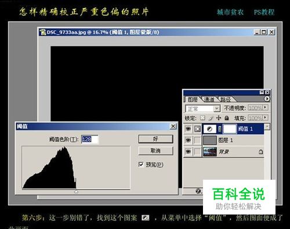290x229 pixels.
Task: Click the lock transparent pixels icon
Action: 202,118
